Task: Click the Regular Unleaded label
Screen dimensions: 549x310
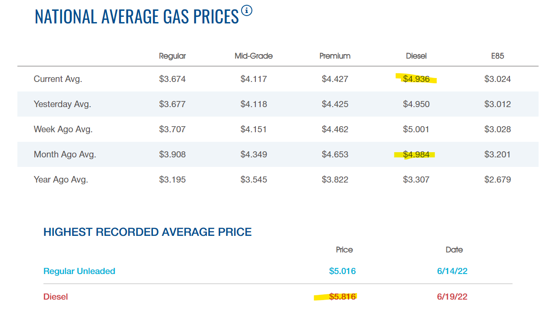Action: [x=79, y=271]
